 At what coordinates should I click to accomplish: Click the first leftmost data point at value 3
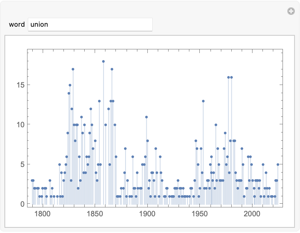(32, 180)
